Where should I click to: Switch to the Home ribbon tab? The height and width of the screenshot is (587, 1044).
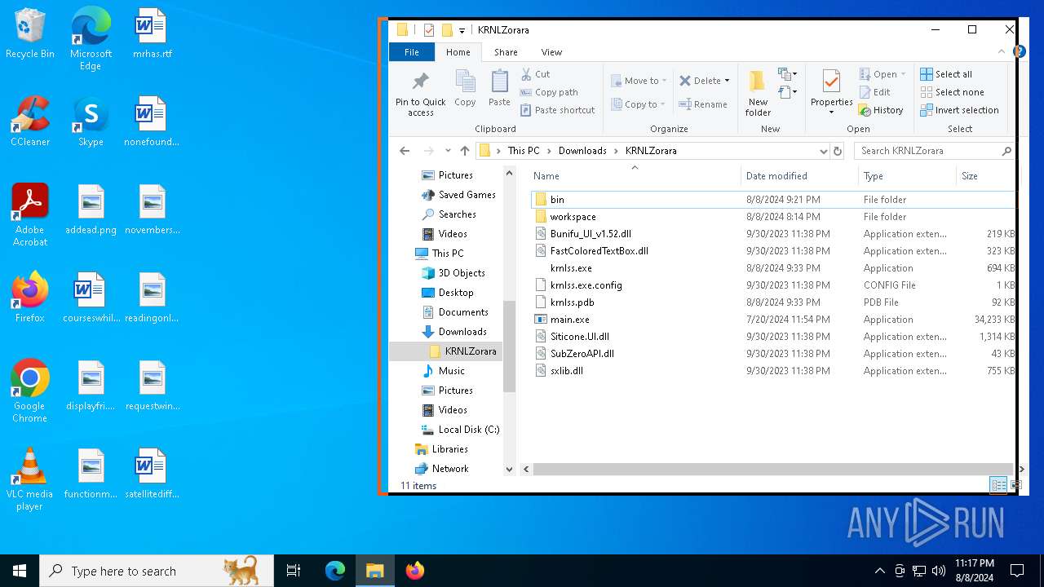tap(458, 52)
